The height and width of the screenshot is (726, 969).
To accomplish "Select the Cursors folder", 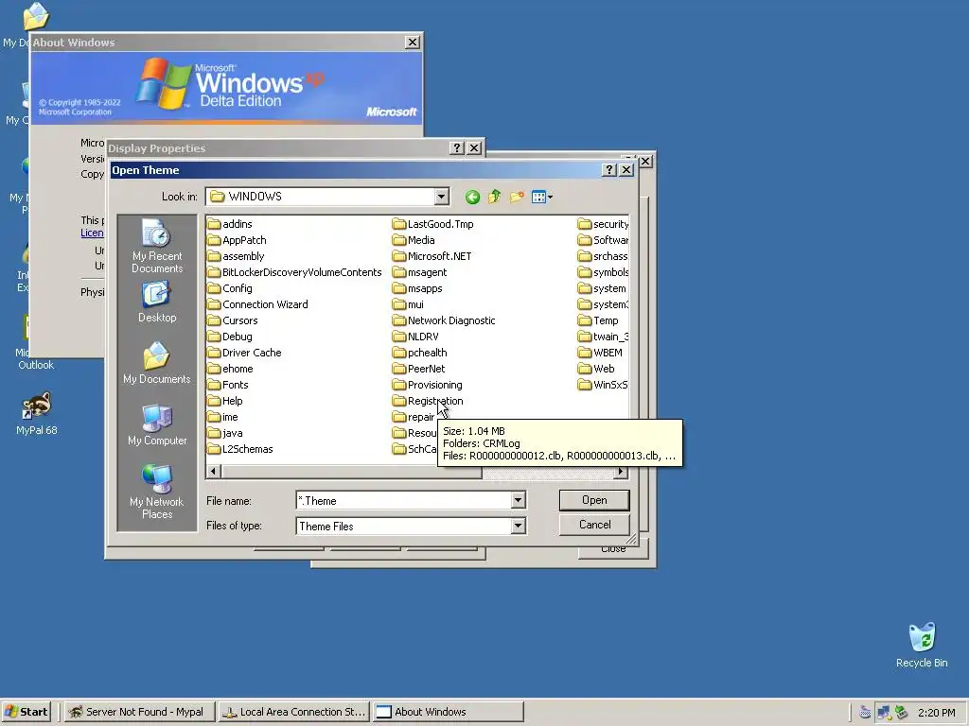I will pyautogui.click(x=233, y=320).
